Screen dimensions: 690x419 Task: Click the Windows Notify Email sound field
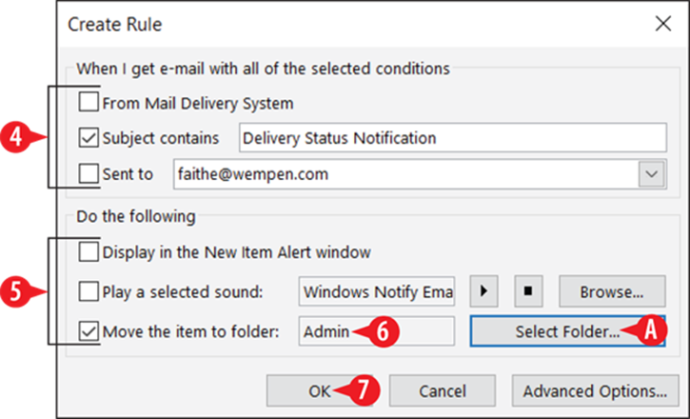point(377,291)
